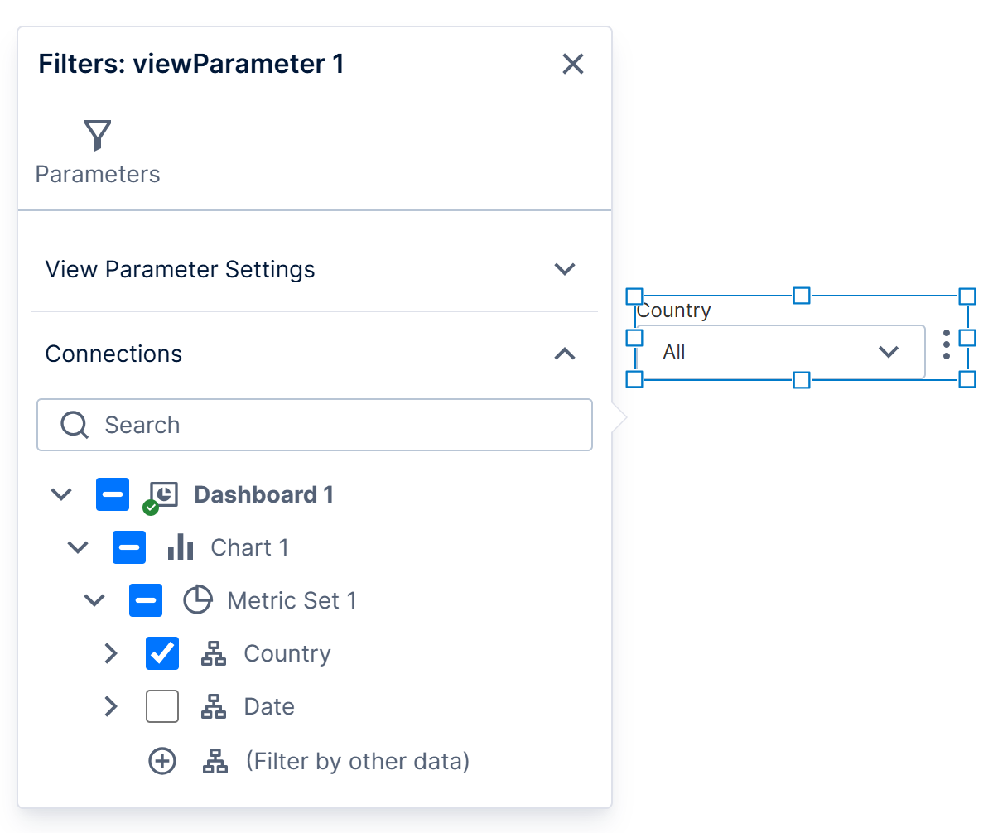
Task: Click the magnifier search icon
Action: (x=74, y=425)
